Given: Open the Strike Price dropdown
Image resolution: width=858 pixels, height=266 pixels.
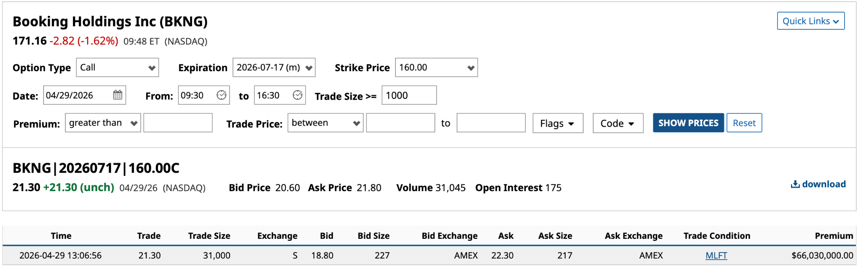Looking at the screenshot, I should coord(436,67).
